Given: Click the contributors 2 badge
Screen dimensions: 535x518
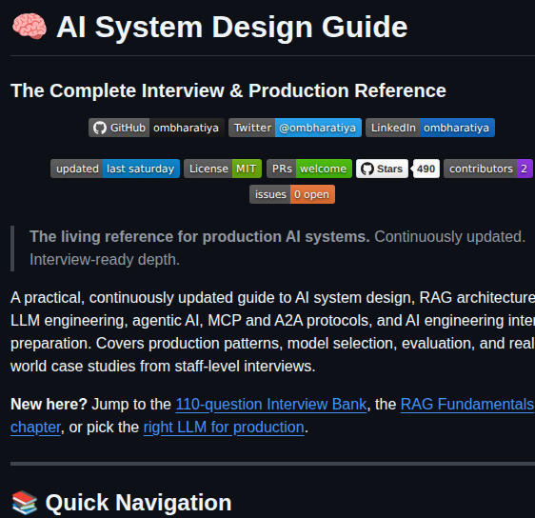Looking at the screenshot, I should (488, 169).
